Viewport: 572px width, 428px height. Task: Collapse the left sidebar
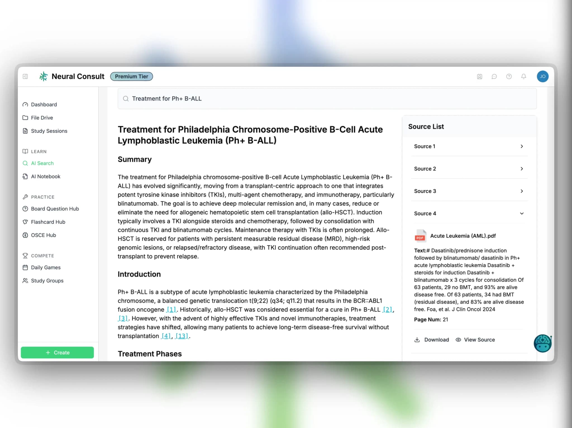coord(25,76)
